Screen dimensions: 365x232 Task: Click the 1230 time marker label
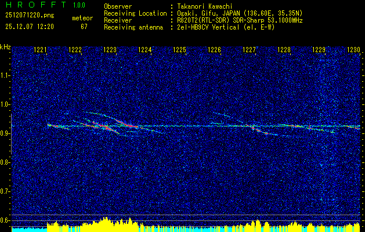point(353,50)
